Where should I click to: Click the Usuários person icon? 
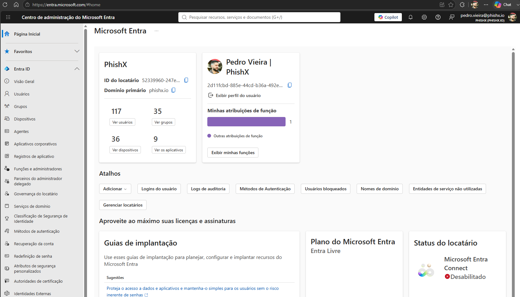pos(7,94)
